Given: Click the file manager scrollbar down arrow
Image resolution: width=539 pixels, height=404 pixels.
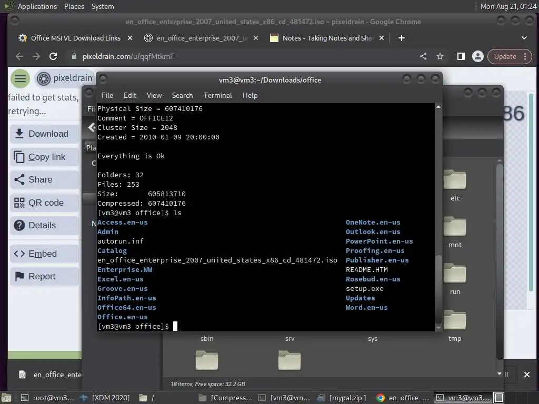Looking at the screenshot, I should (x=499, y=373).
